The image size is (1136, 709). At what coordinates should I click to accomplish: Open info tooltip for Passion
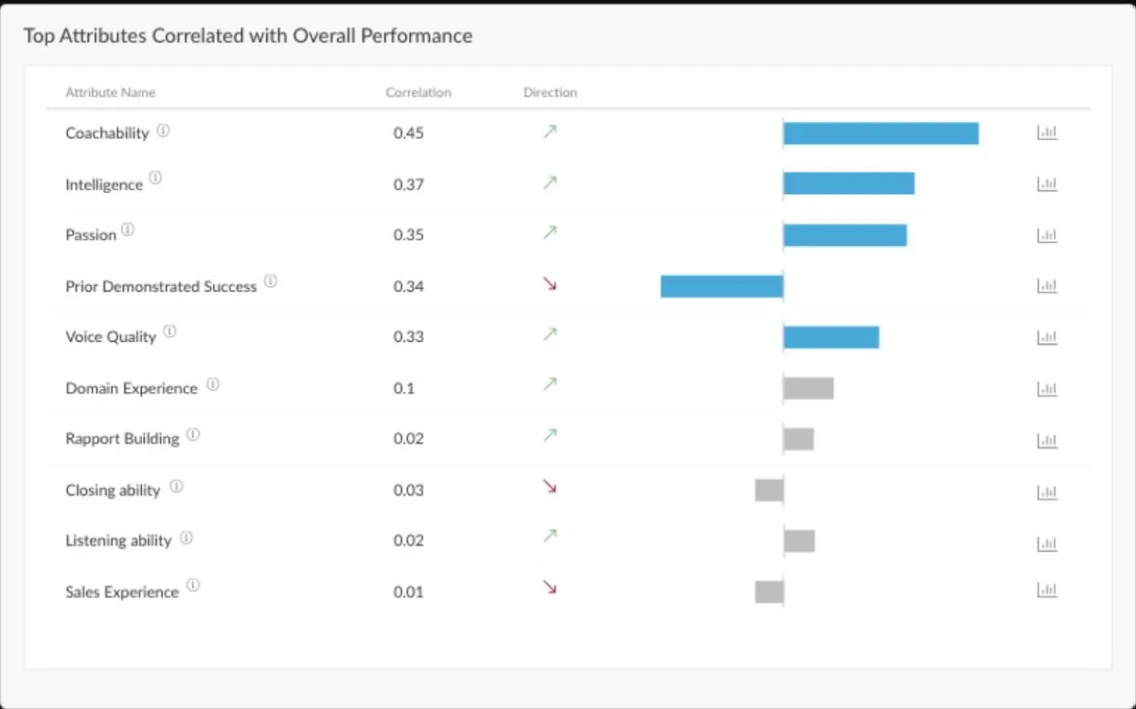129,229
